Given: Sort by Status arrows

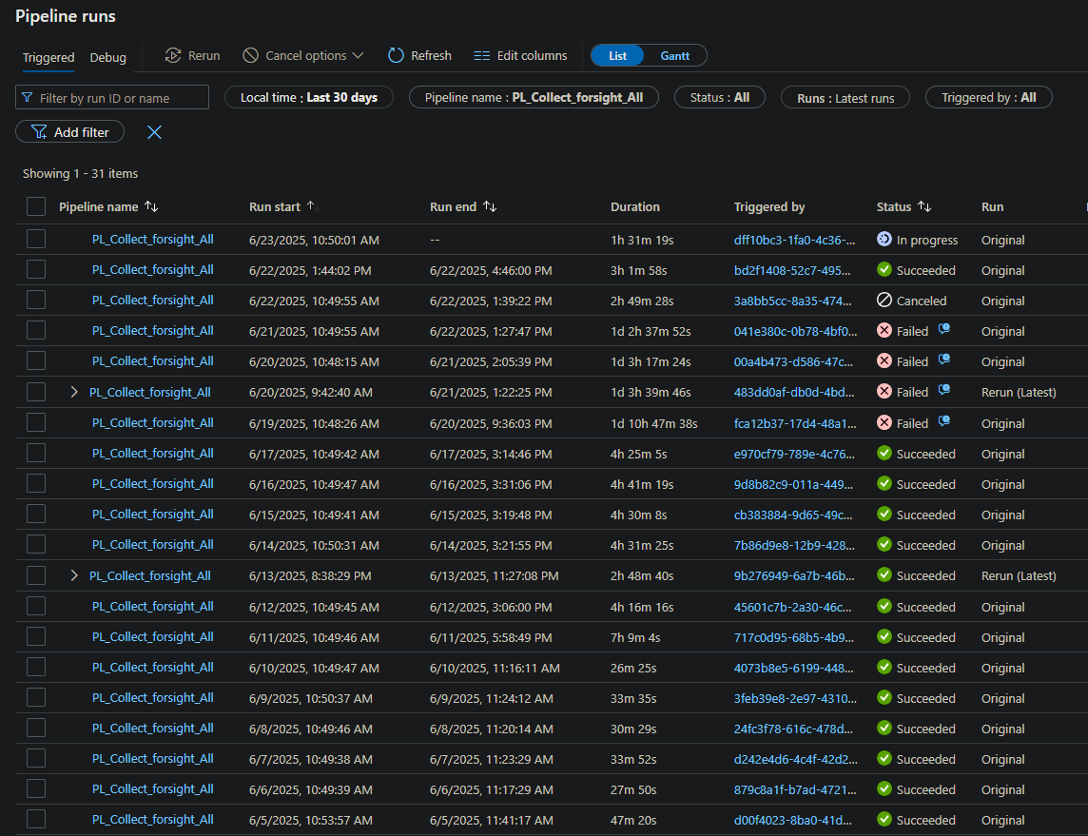Looking at the screenshot, I should (924, 206).
